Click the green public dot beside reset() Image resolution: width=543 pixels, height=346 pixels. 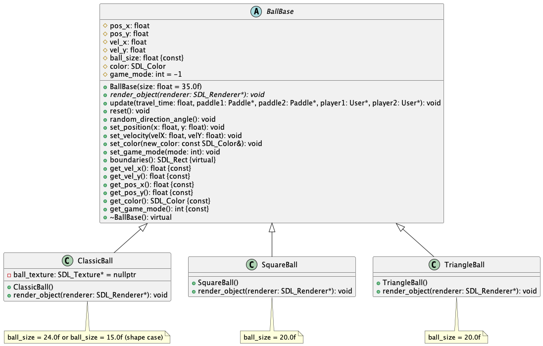tap(105, 111)
